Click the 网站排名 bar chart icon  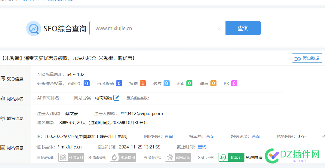coord(3,99)
